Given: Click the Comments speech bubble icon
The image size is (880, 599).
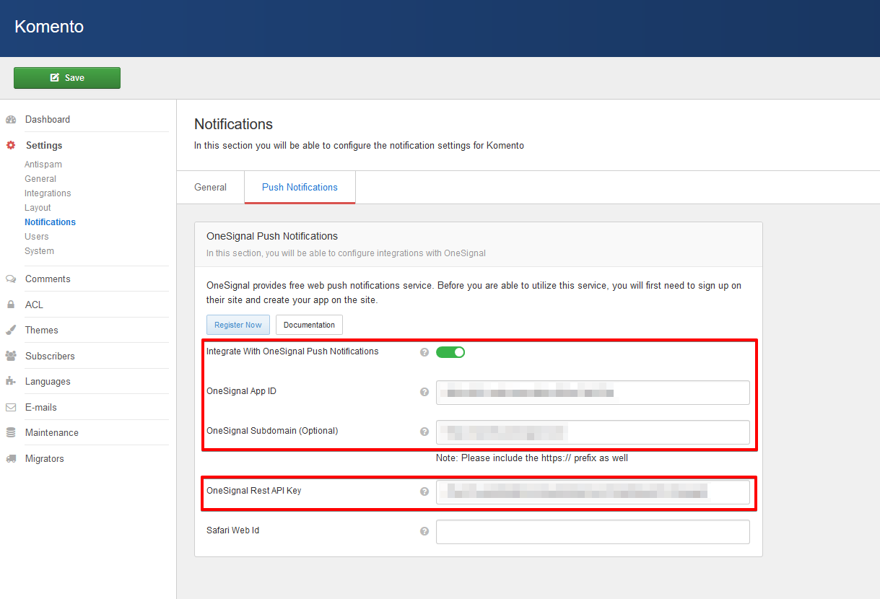Looking at the screenshot, I should click(11, 279).
